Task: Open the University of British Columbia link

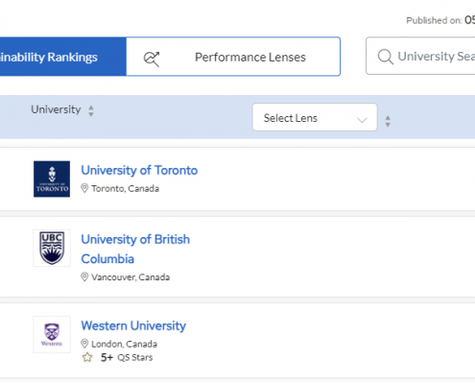Action: click(135, 249)
